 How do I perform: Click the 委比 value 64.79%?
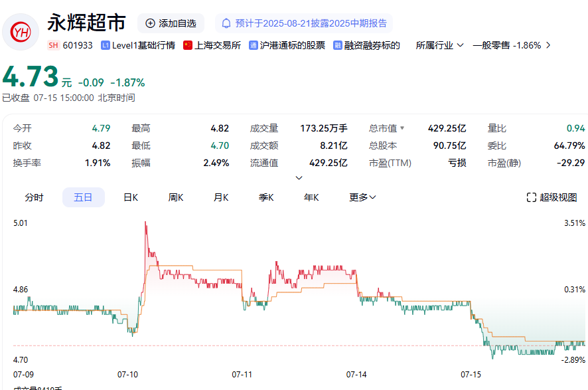569,146
